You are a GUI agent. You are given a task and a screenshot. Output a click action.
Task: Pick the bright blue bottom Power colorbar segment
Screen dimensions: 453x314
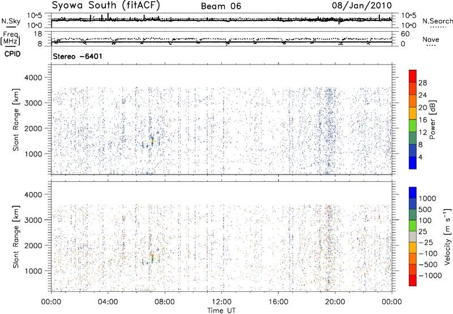tap(413, 163)
